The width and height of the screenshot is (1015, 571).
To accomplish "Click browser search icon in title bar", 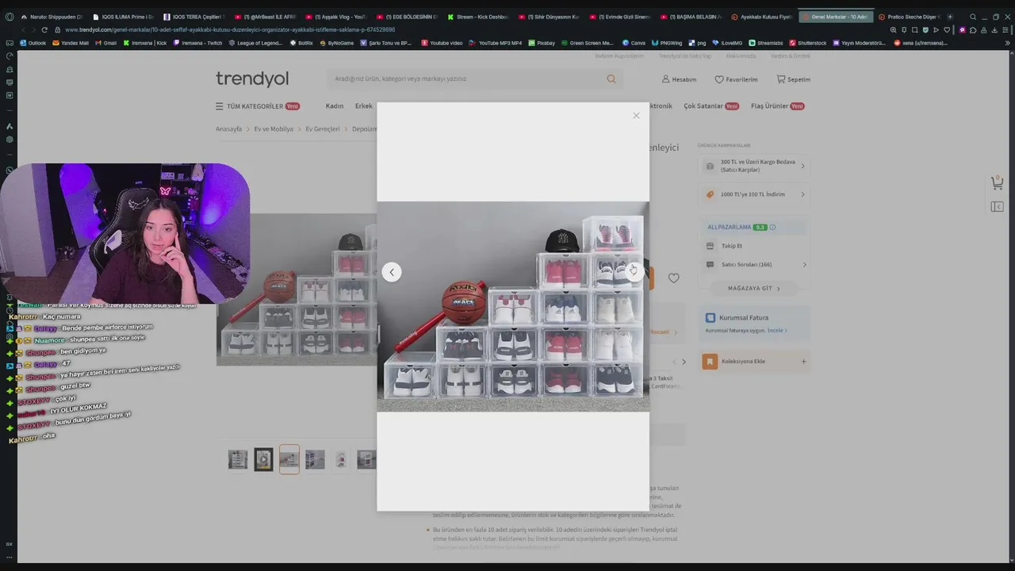I will [973, 17].
